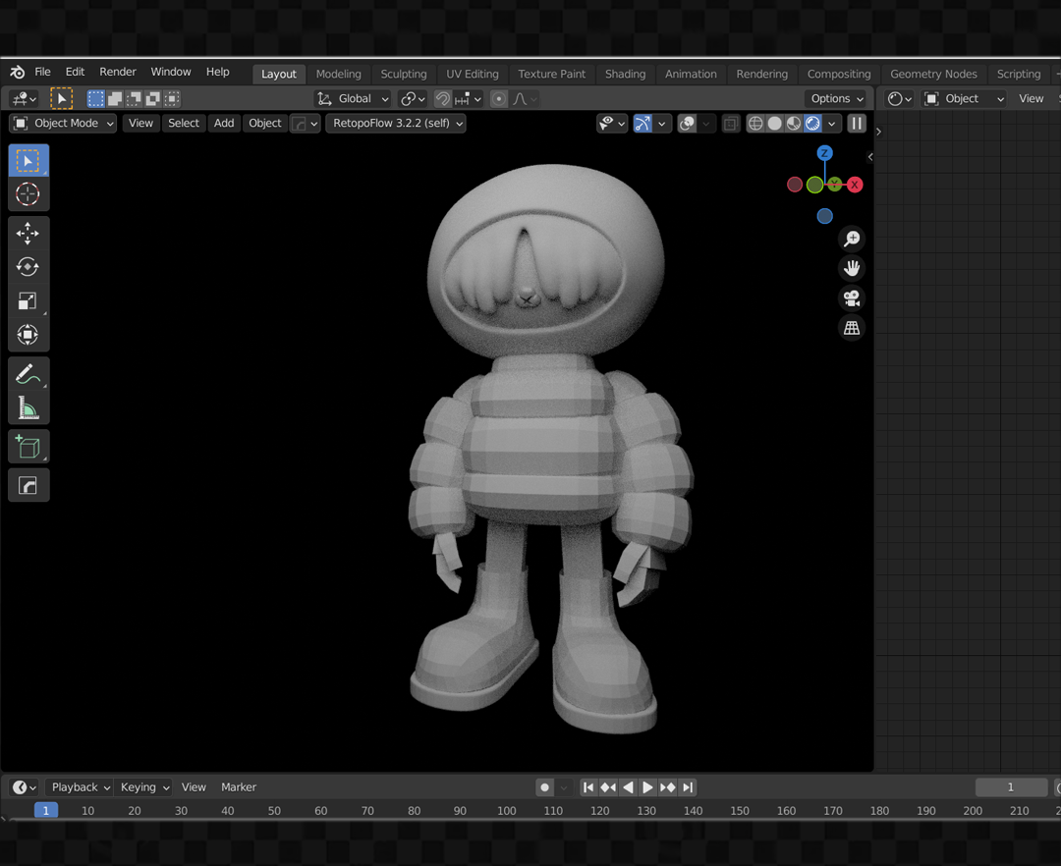
Task: Jump to the first frame
Action: click(588, 786)
